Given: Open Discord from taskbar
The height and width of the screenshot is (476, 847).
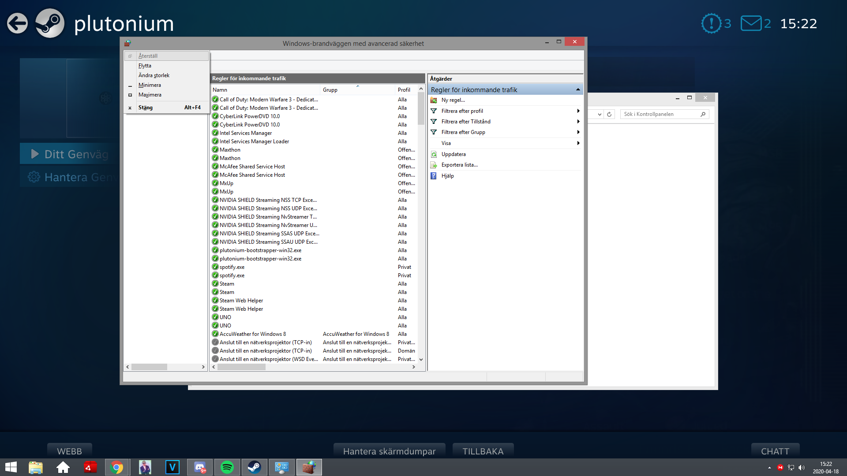Looking at the screenshot, I should tap(200, 467).
